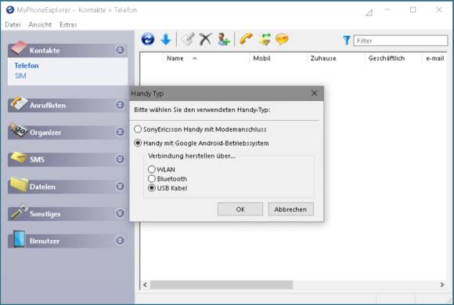The width and height of the screenshot is (454, 305).
Task: Click the MyPhoneExplorer title bar logo
Action: pyautogui.click(x=10, y=10)
